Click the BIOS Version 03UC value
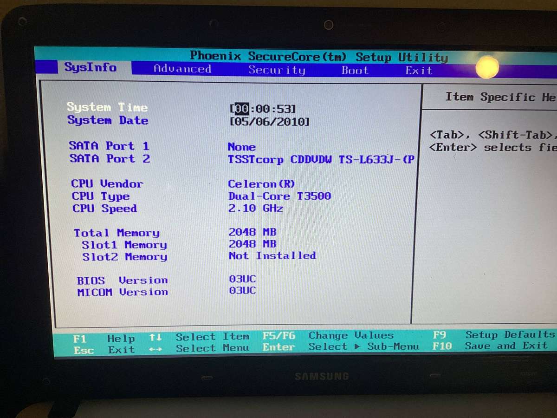This screenshot has width=557, height=418. [242, 279]
